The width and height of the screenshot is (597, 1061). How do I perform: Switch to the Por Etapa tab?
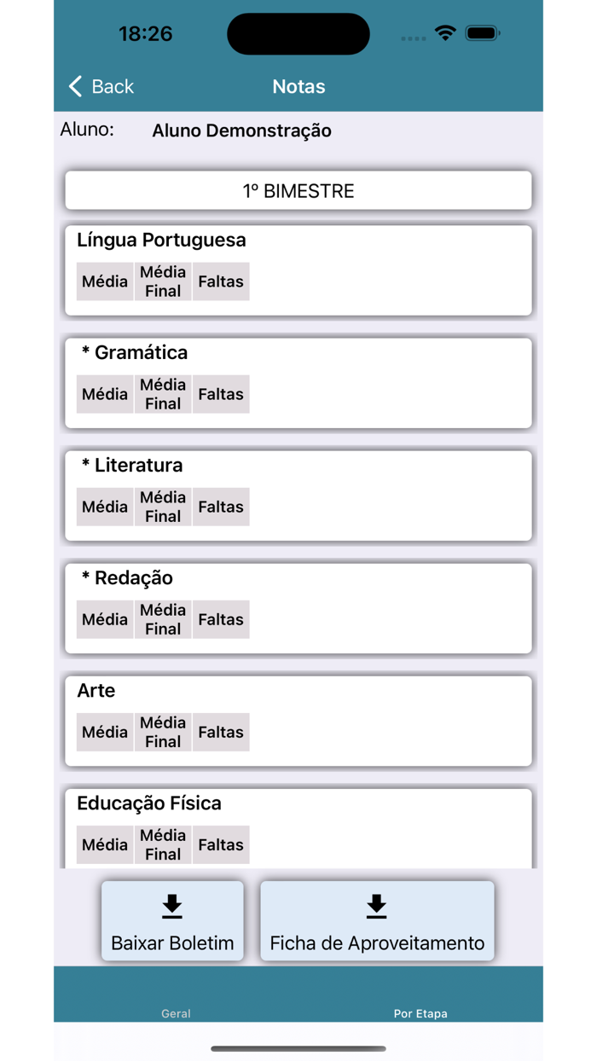tap(420, 1013)
